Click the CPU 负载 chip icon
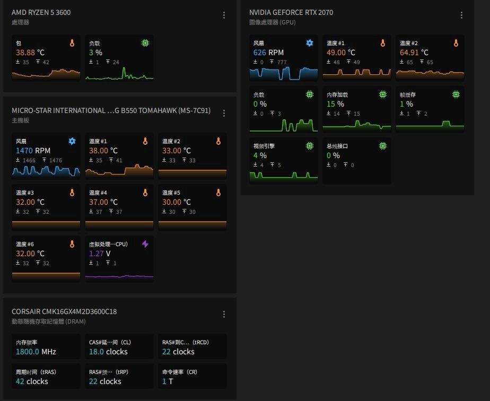The width and height of the screenshot is (490, 401). pos(145,43)
